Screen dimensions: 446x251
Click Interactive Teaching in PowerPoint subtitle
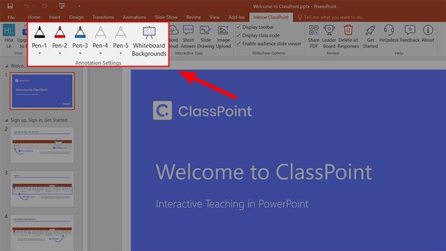pyautogui.click(x=232, y=204)
